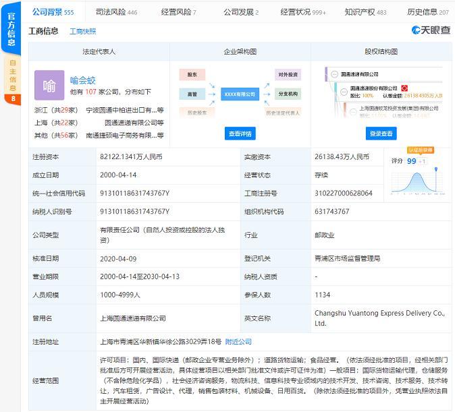Click the 登录查看 button
Screen dimensions: 455x412
[x=381, y=134]
